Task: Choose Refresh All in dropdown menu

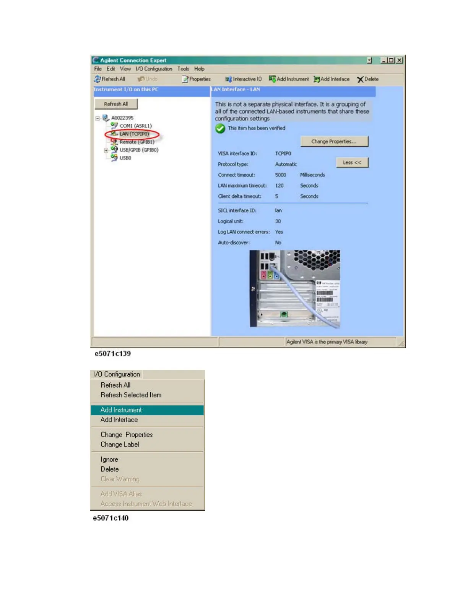Action: tap(147, 385)
